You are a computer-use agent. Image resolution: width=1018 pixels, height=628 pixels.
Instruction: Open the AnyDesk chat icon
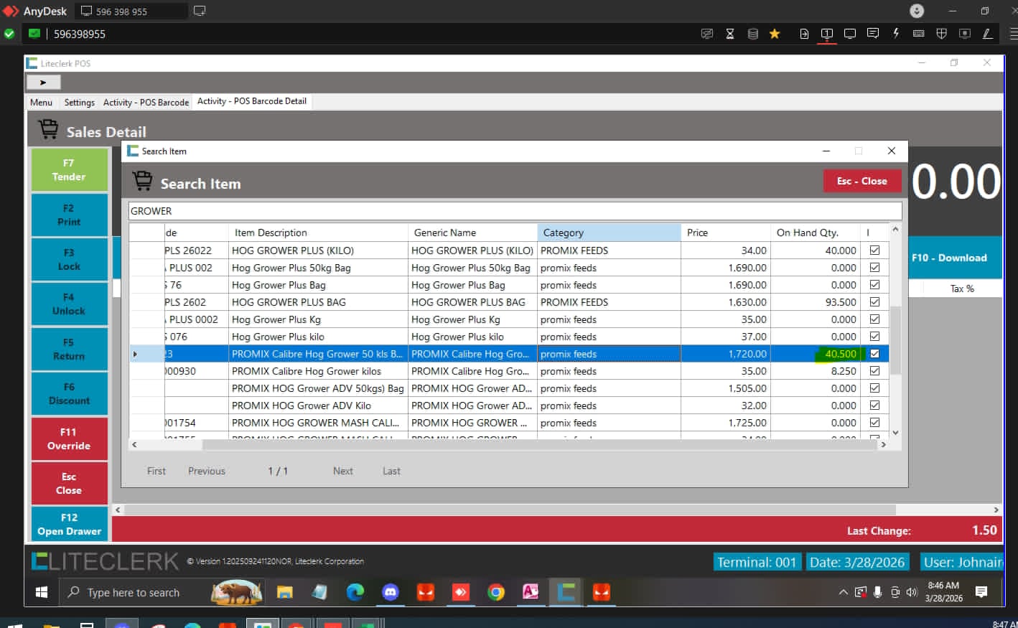click(x=873, y=34)
